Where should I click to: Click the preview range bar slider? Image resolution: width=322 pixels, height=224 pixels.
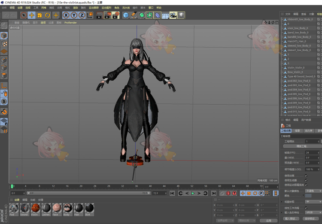[x=88, y=193]
